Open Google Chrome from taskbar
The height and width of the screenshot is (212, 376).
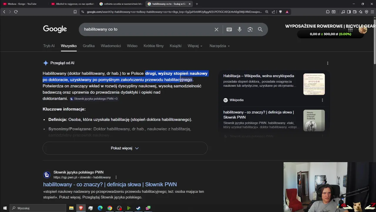pyautogui.click(x=110, y=208)
